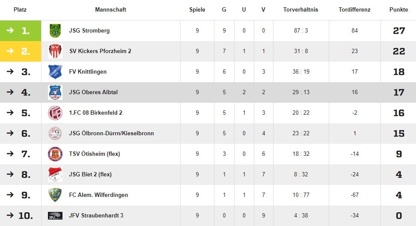The height and width of the screenshot is (226, 416).
Task: Open the TSV Ötisheim club crest
Action: [x=55, y=154]
